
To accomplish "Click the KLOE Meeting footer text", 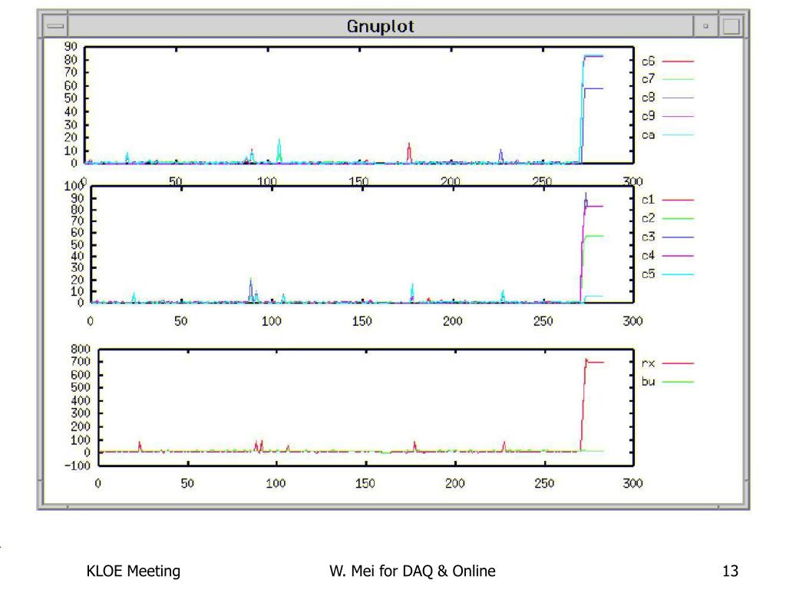I will click(134, 571).
